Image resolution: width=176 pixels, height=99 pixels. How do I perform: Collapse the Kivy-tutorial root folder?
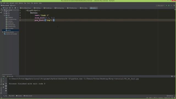[x=3, y=10]
